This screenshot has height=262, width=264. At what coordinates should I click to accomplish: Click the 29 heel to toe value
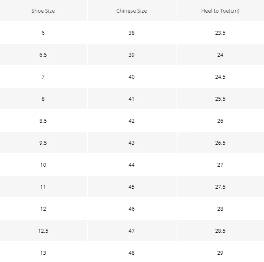(x=220, y=253)
